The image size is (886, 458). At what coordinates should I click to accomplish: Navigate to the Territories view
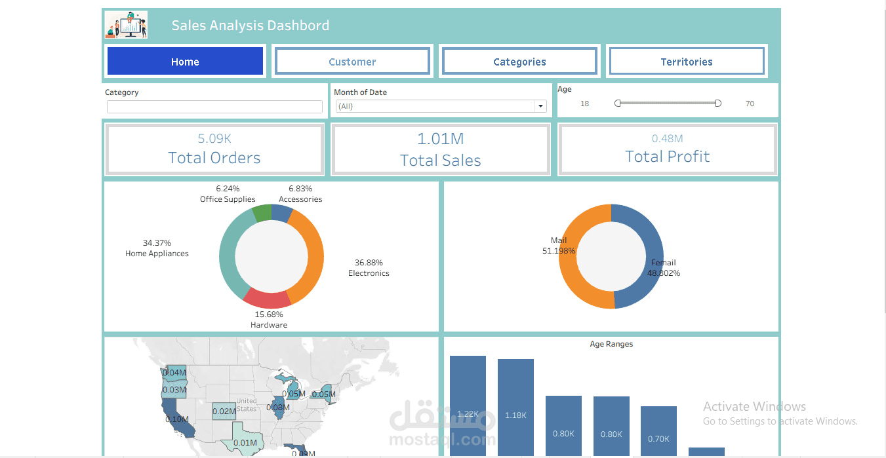tap(687, 61)
